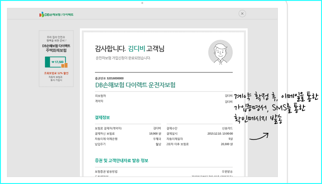Click the ₩ 17,500 money graphic in ad

56,62
